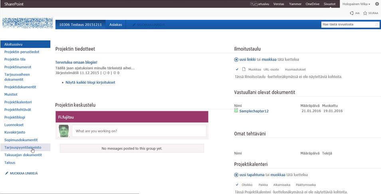381x194 pixels.
Task: Click the blog comments bubble icon
Action: point(105,73)
